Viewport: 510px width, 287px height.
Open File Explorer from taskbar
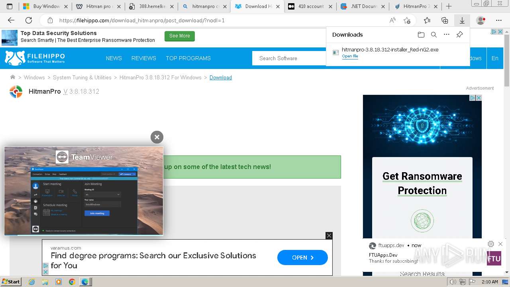45,282
